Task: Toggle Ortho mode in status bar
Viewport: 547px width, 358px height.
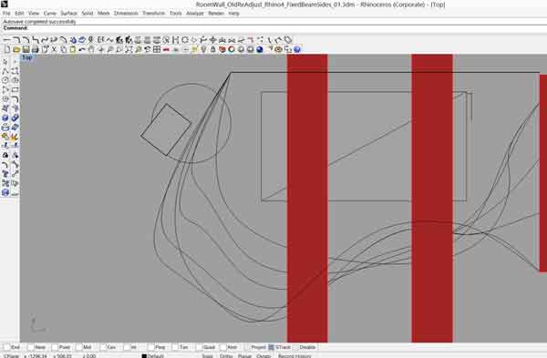Action: click(226, 356)
